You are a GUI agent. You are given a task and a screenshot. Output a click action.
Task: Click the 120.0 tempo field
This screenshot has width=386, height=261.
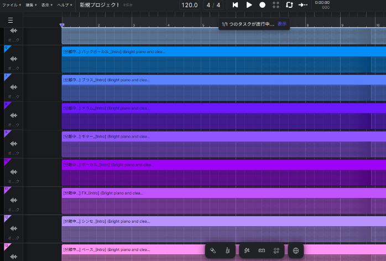[189, 5]
